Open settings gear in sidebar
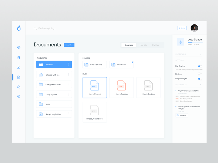Viewport: 218px width, 163px height. tap(19, 96)
